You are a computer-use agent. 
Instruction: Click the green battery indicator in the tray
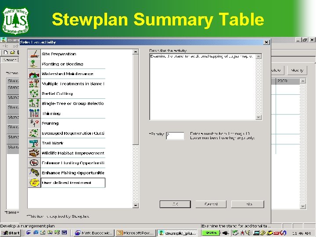(211, 233)
